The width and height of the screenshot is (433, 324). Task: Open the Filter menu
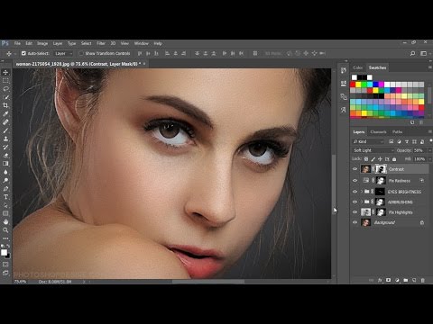click(x=101, y=43)
